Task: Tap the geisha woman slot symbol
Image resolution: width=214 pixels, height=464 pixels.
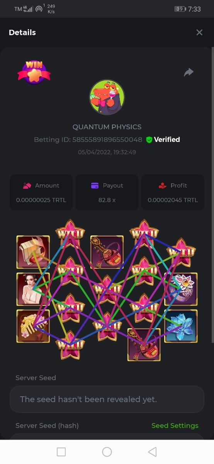Action: (33, 289)
